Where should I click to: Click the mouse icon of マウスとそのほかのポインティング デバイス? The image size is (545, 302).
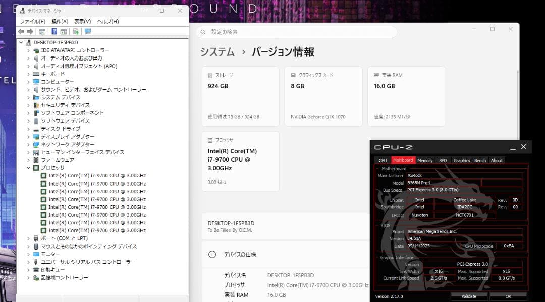36,246
